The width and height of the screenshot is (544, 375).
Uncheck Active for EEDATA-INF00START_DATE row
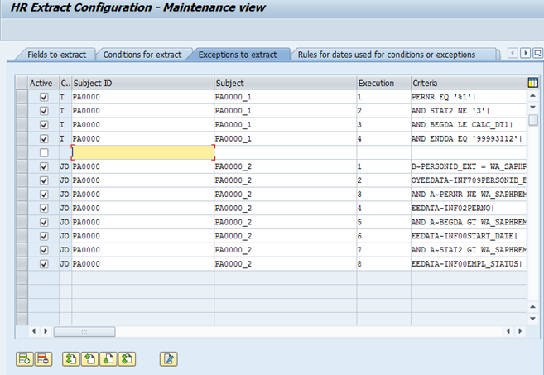tap(44, 236)
